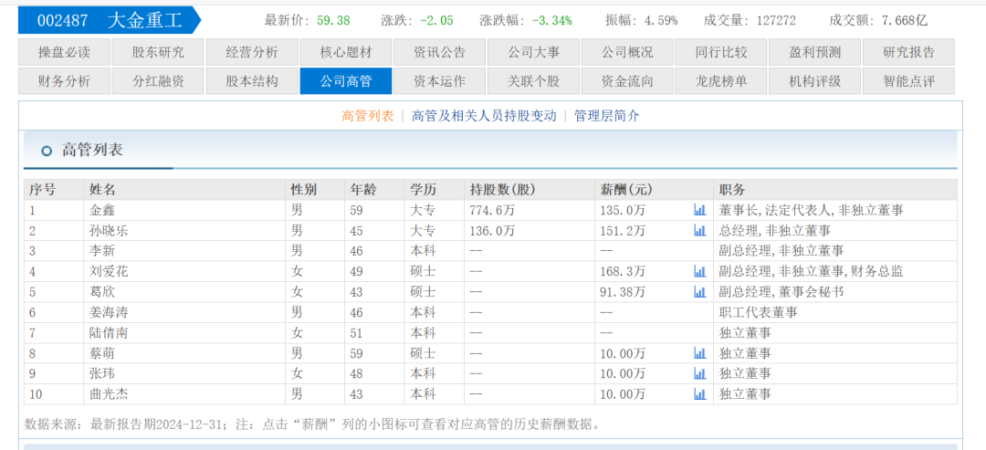The width and height of the screenshot is (986, 450).
Task: Select the 核心题材 tab
Action: click(346, 52)
